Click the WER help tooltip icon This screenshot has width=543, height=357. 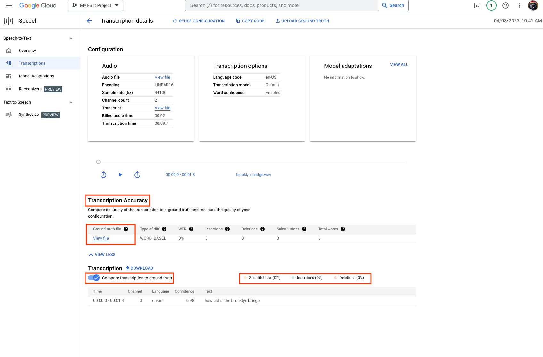(x=191, y=229)
